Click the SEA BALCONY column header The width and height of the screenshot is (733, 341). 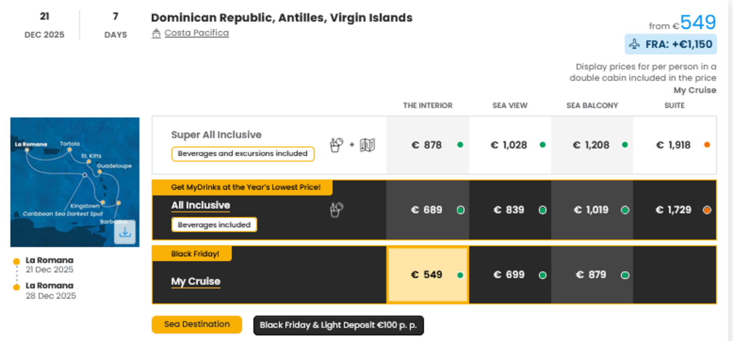[x=592, y=105]
